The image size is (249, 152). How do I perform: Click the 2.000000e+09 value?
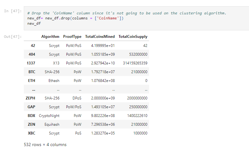[103, 98]
